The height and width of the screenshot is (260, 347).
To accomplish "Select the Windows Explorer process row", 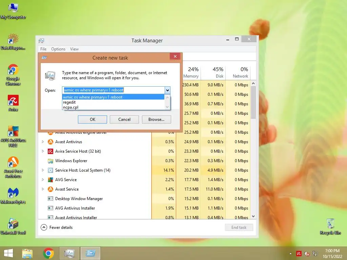I will pos(144,161).
